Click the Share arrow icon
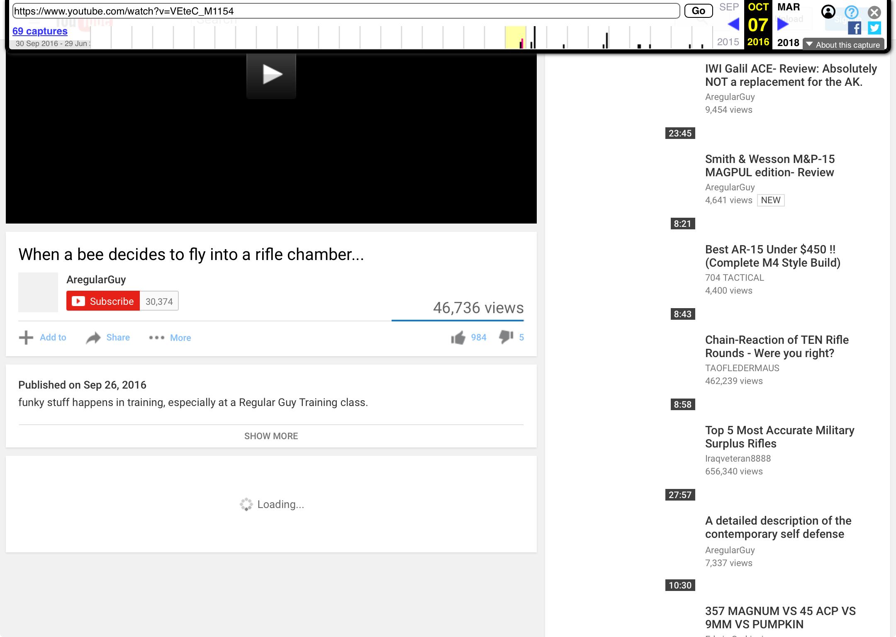The width and height of the screenshot is (896, 637). [93, 338]
